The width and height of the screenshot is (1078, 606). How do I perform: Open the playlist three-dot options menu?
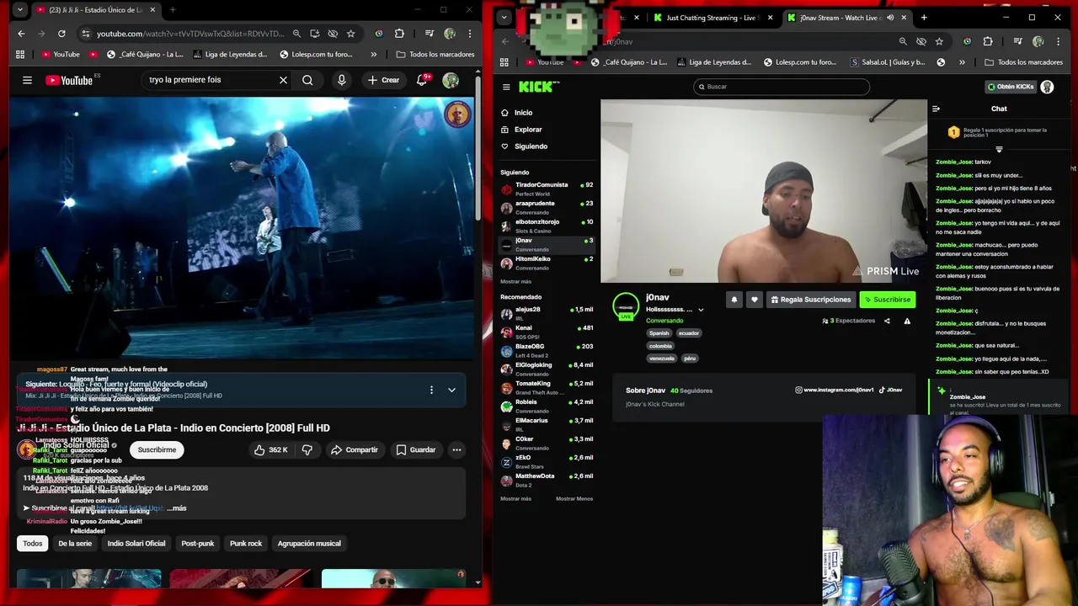431,390
